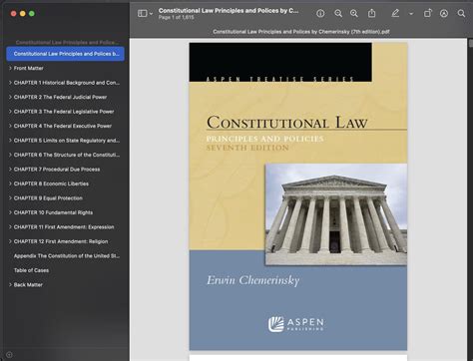Show the Markup toolbar
Screen dimensions: 473x361
click(x=444, y=13)
